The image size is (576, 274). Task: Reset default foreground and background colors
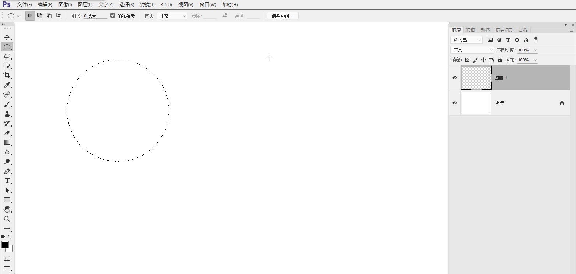point(3,237)
